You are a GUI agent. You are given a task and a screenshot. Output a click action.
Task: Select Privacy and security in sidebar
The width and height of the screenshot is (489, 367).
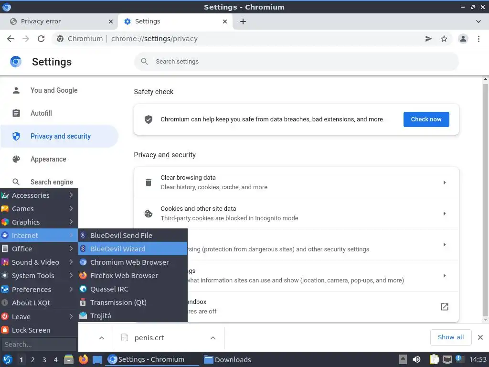59,136
